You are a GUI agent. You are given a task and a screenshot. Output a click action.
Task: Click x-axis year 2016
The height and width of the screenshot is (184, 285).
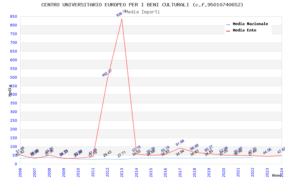pos(166,172)
